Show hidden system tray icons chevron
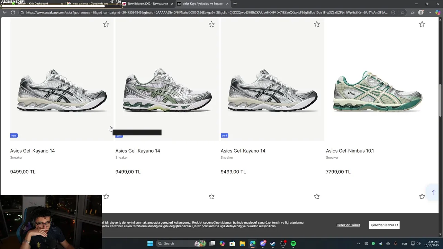443x249 pixels. (x=358, y=243)
